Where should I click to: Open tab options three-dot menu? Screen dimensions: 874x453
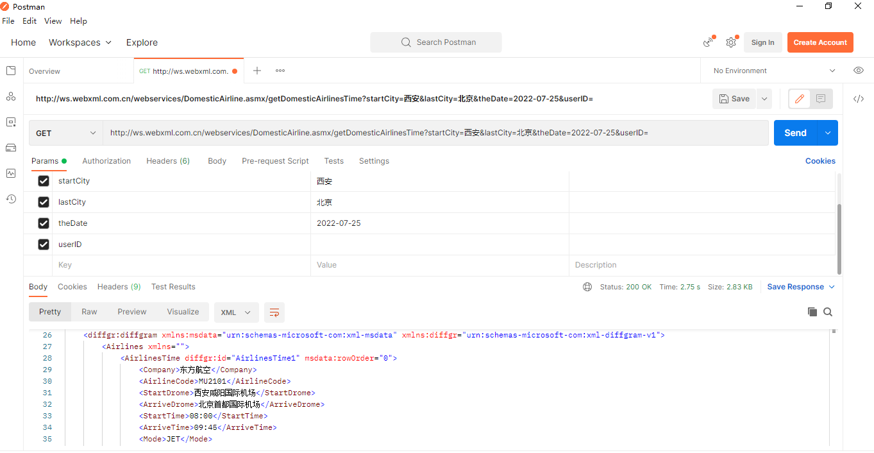280,71
